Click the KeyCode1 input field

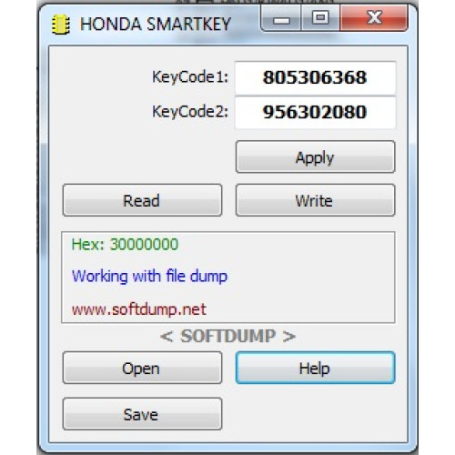315,77
